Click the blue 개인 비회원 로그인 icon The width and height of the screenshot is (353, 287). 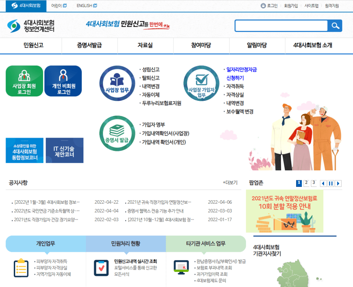tap(63, 81)
